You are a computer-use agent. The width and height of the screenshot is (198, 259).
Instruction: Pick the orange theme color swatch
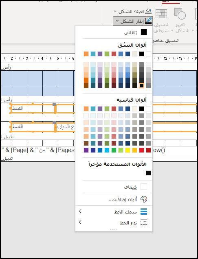coord(86,54)
